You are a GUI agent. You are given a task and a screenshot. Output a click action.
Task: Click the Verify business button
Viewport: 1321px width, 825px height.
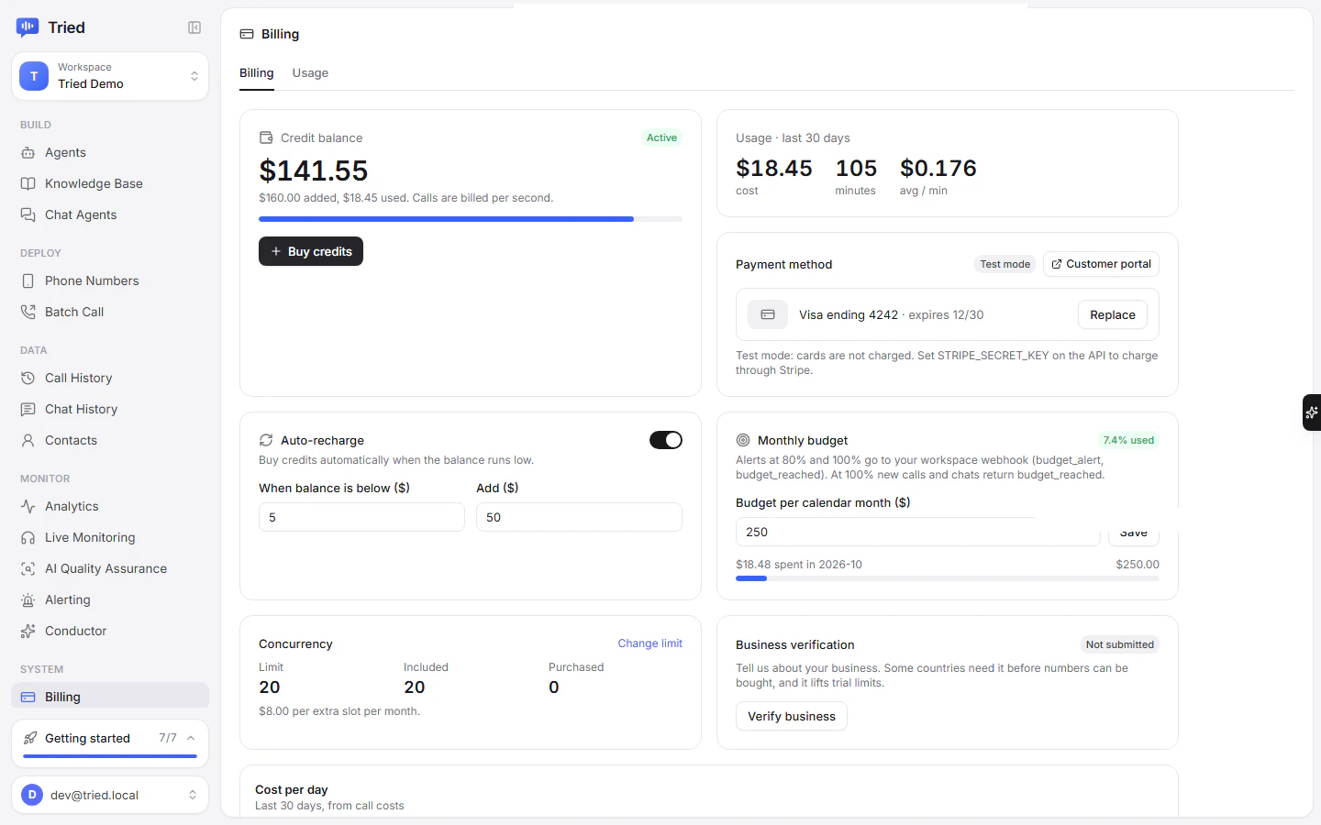(792, 716)
